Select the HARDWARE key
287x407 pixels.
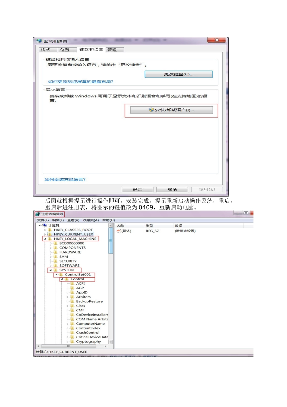70,252
